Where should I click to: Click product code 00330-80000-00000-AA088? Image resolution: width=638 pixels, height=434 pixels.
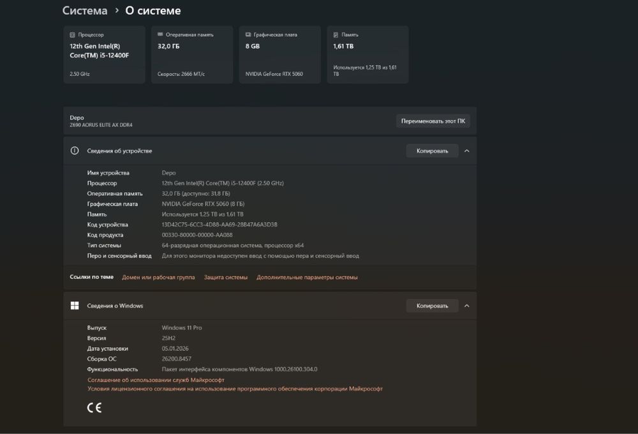197,235
